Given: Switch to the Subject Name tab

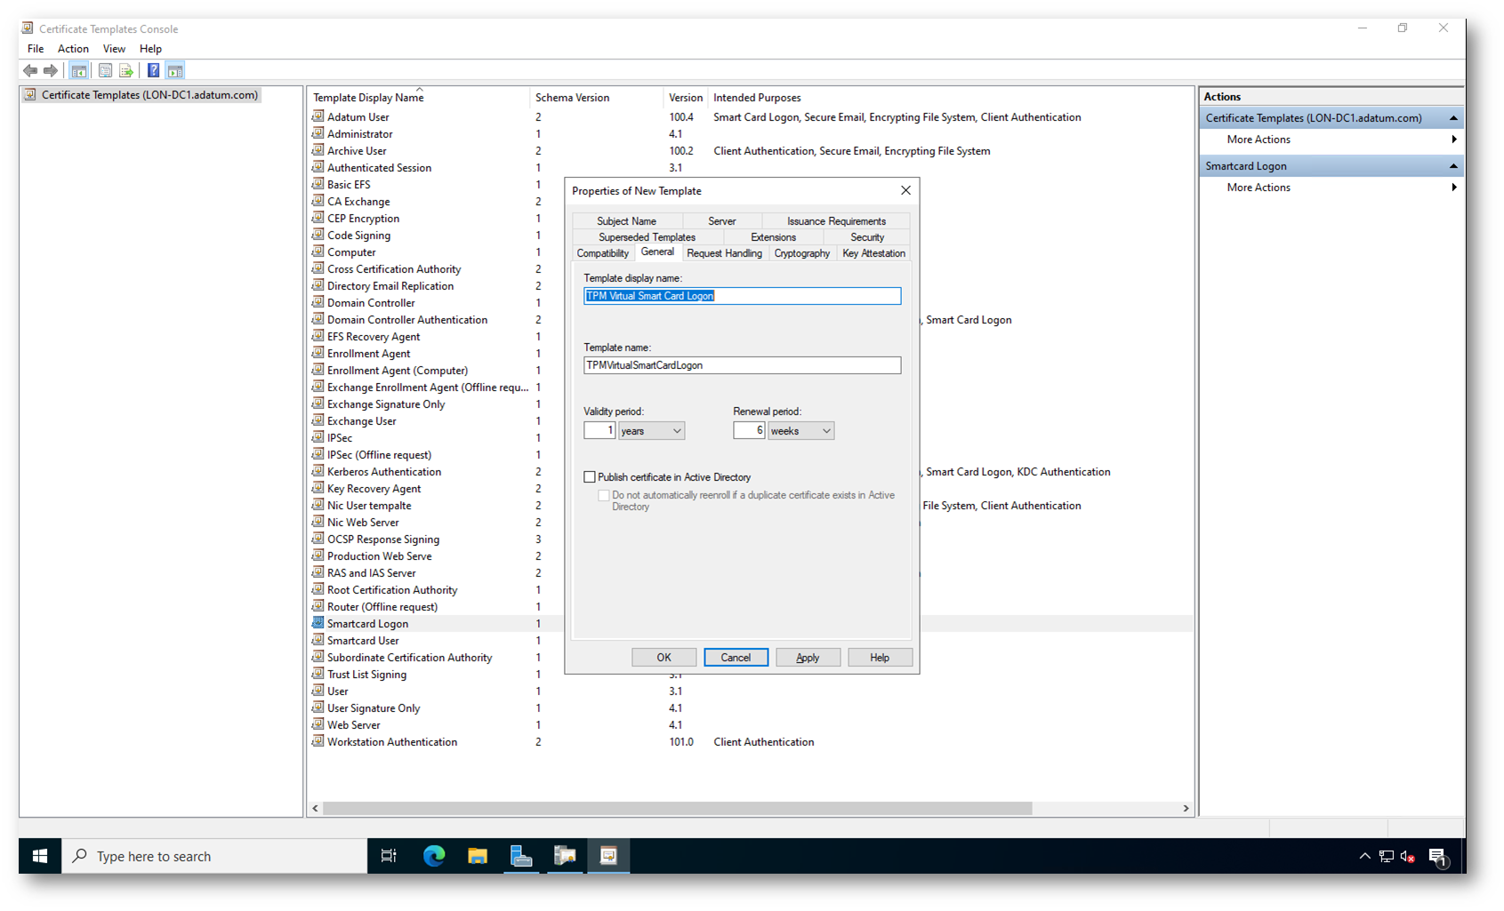Looking at the screenshot, I should click(626, 221).
